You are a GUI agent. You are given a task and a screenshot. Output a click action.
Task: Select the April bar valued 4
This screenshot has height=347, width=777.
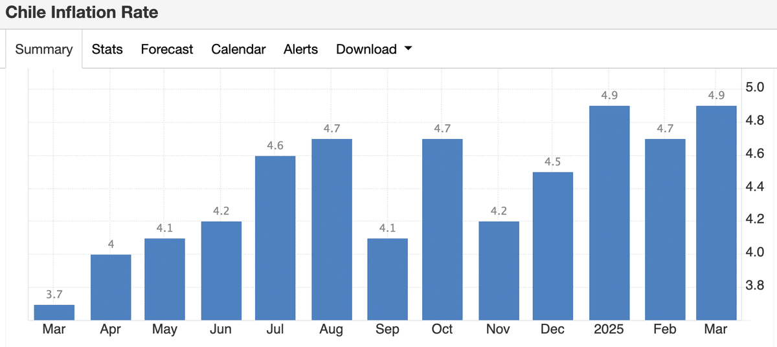111,288
